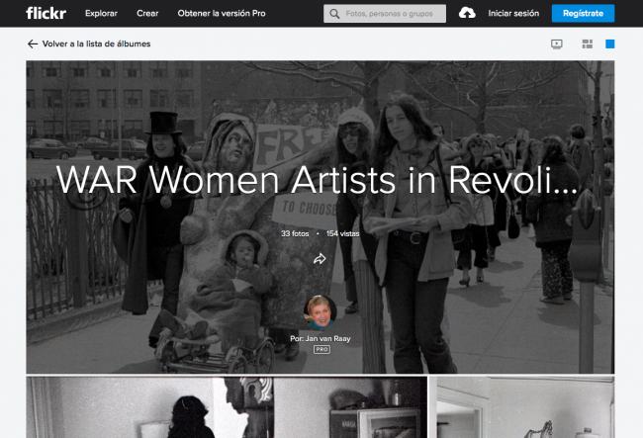Open the Crear menu
This screenshot has width=643, height=438.
147,14
